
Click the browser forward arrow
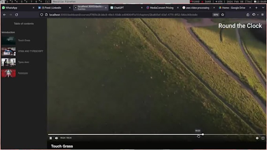click(x=11, y=15)
